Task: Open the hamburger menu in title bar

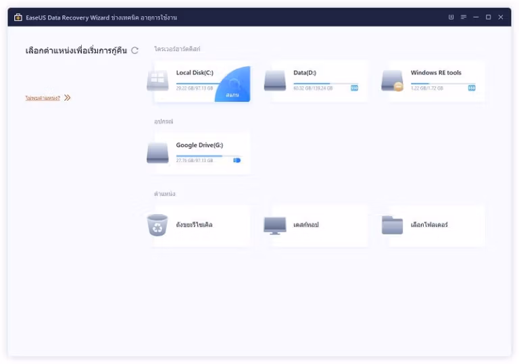Action: pos(464,17)
